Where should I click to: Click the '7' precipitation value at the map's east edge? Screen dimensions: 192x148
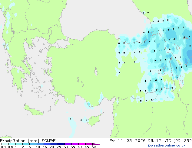tap(191, 56)
